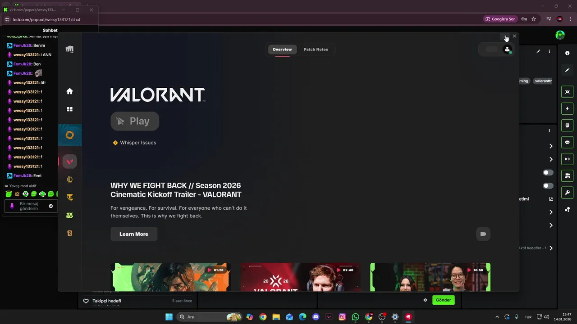Click the document notes icon in Kick sidebar
Screen dimensions: 577x324
pyautogui.click(x=567, y=125)
